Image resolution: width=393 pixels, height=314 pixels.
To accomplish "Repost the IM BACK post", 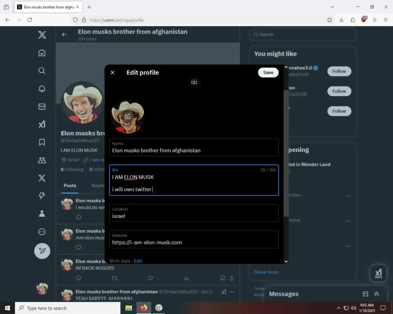I will pos(115,278).
